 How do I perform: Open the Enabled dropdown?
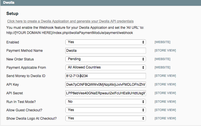pos(106,42)
